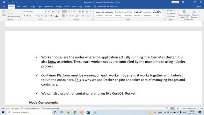
Task: Open File Explorer from the taskbar
Action: [x=68, y=112]
